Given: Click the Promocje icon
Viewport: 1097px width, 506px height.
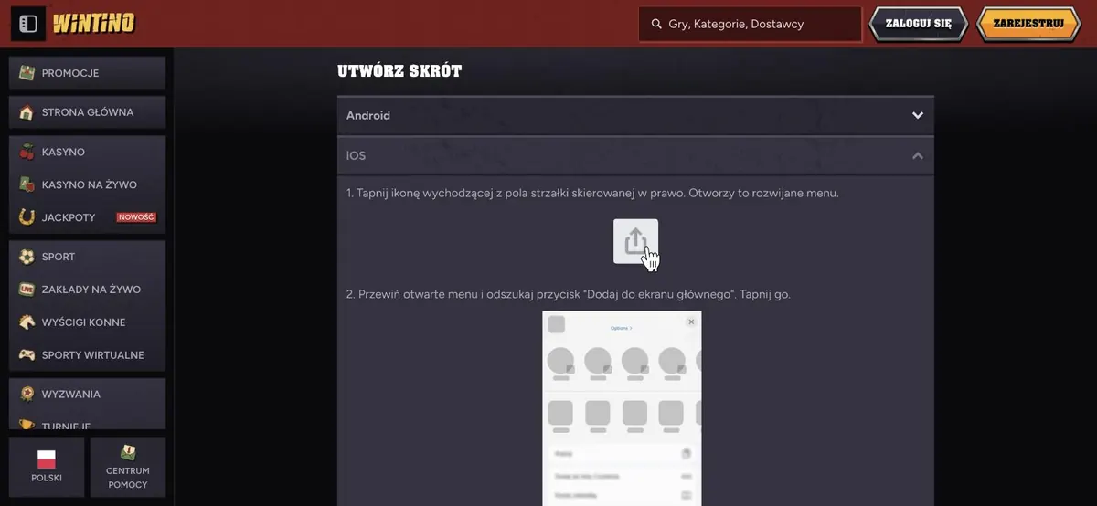Looking at the screenshot, I should pyautogui.click(x=27, y=73).
